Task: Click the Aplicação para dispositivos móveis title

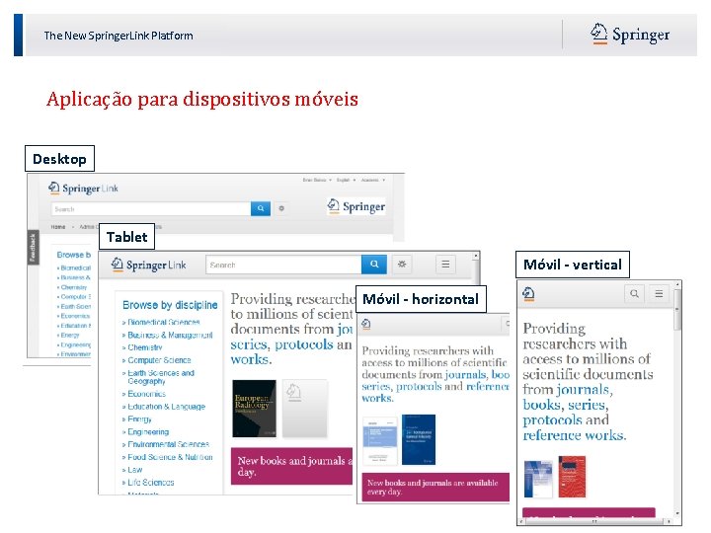Action: pyautogui.click(x=202, y=100)
